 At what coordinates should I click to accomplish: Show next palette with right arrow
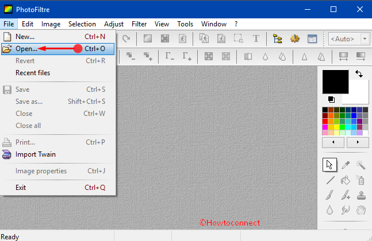coord(358,142)
